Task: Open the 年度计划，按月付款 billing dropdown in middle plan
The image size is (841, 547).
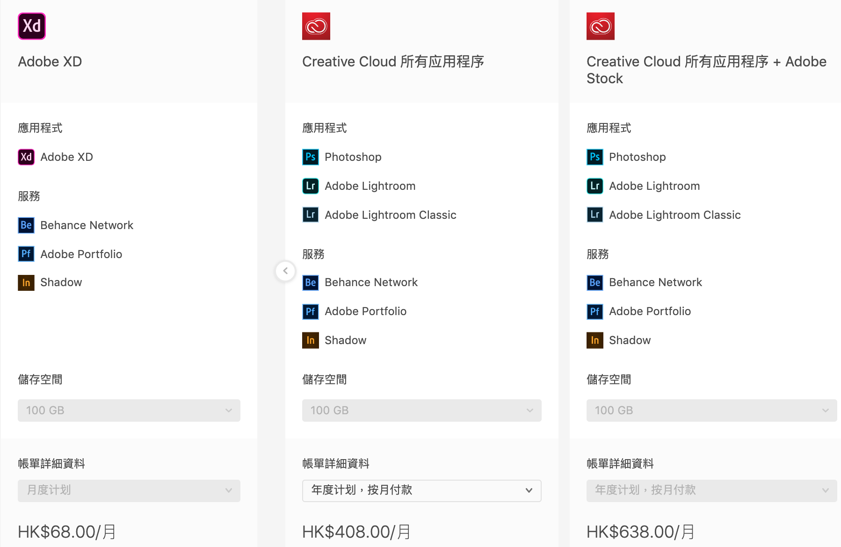Action: click(x=421, y=490)
